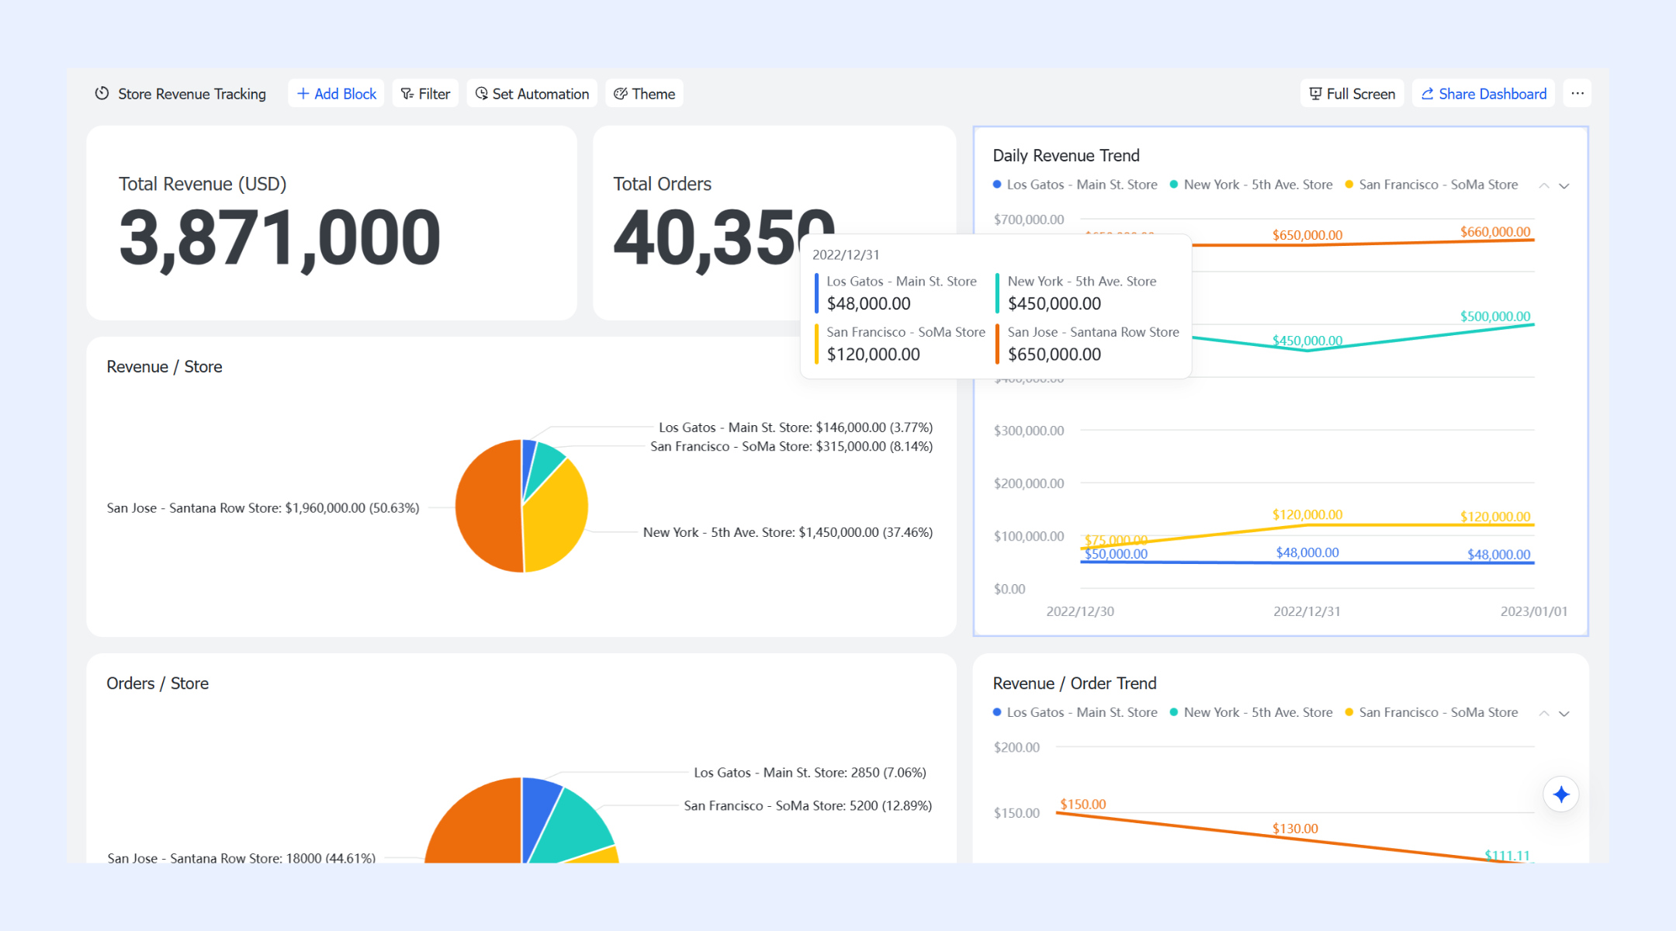Show next legend page in Daily Revenue Trend
The image size is (1676, 931).
1564,185
